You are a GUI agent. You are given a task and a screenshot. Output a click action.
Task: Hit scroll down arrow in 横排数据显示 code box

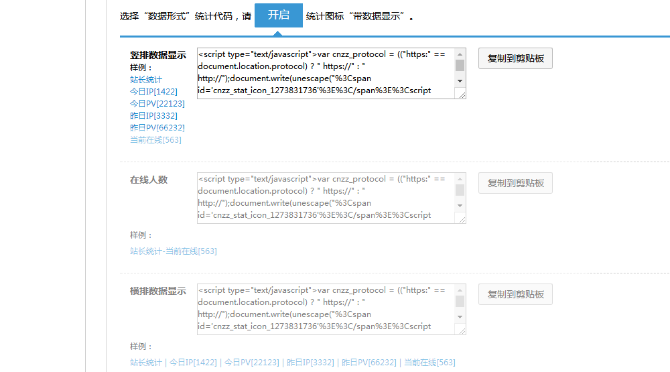(x=460, y=317)
